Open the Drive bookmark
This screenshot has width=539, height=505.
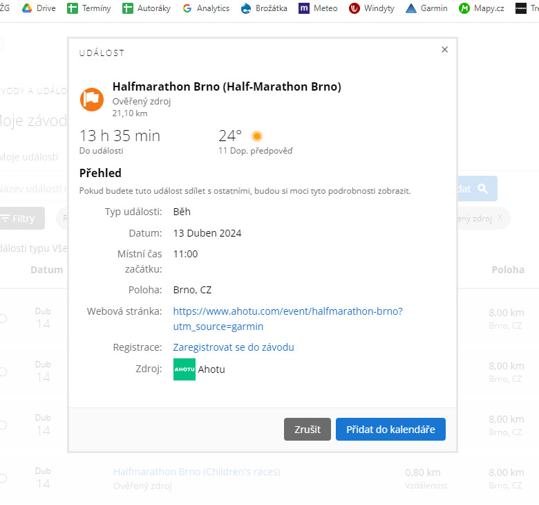(x=39, y=8)
